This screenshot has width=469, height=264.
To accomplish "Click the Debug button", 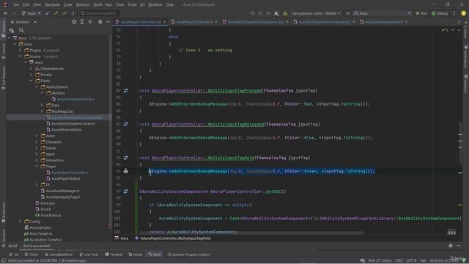I will (440, 13).
